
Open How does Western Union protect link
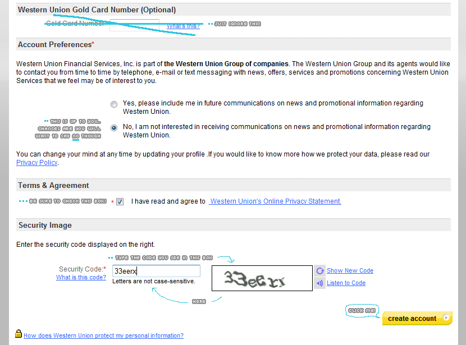[103, 335]
